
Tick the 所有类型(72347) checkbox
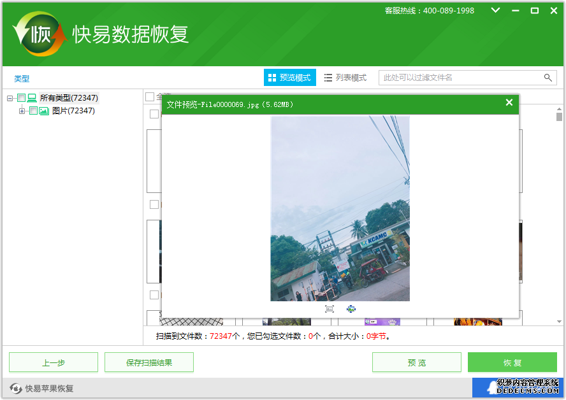pos(21,98)
